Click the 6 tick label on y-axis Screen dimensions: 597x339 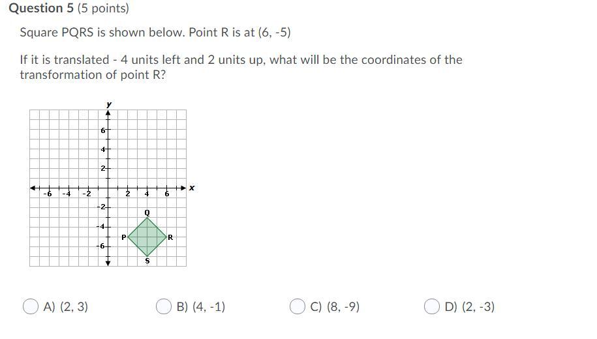click(103, 130)
